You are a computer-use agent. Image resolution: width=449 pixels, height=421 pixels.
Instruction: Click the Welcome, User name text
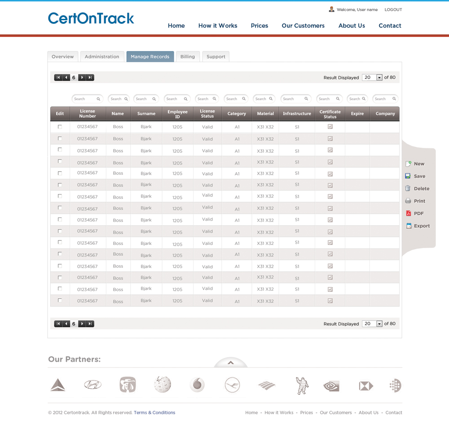pos(357,9)
